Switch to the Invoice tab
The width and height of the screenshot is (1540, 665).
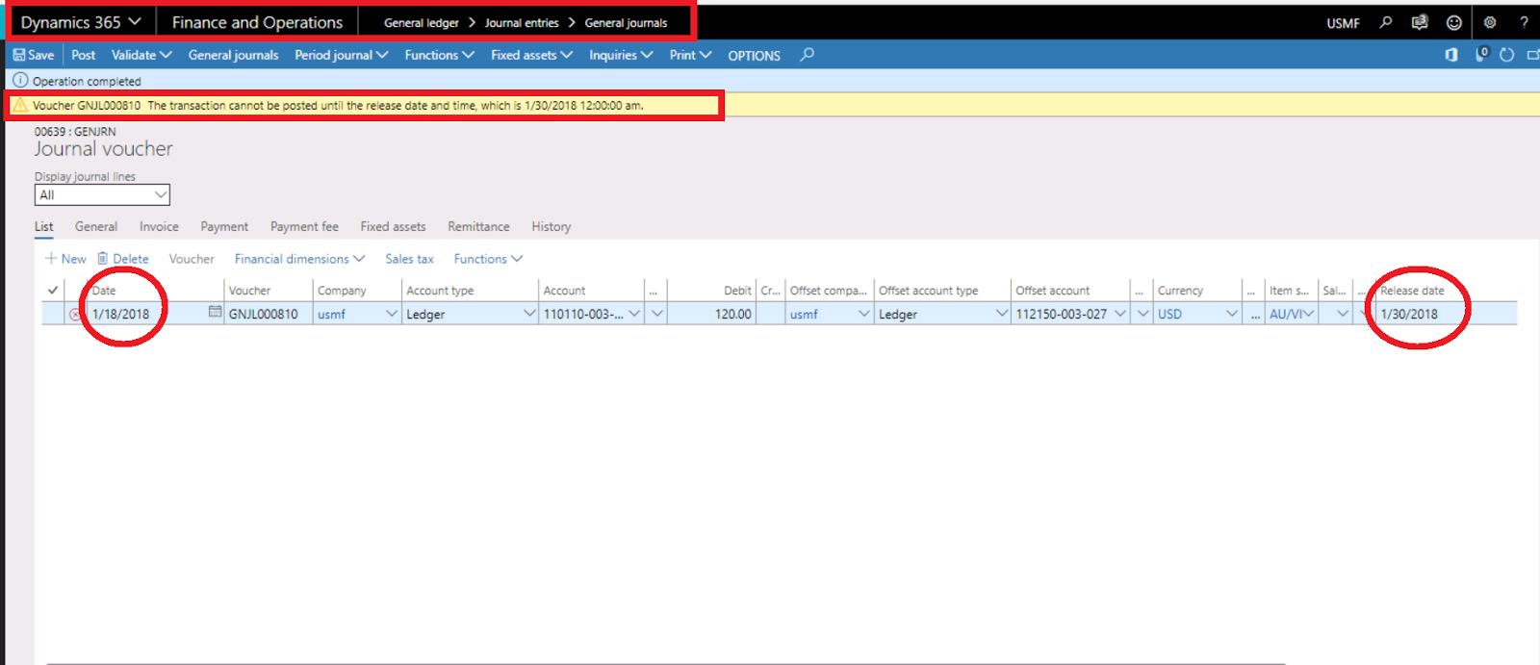click(159, 226)
